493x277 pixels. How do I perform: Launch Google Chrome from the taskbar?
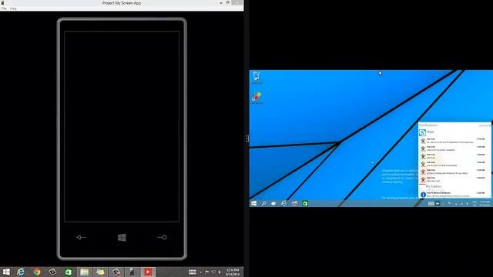pos(37,272)
